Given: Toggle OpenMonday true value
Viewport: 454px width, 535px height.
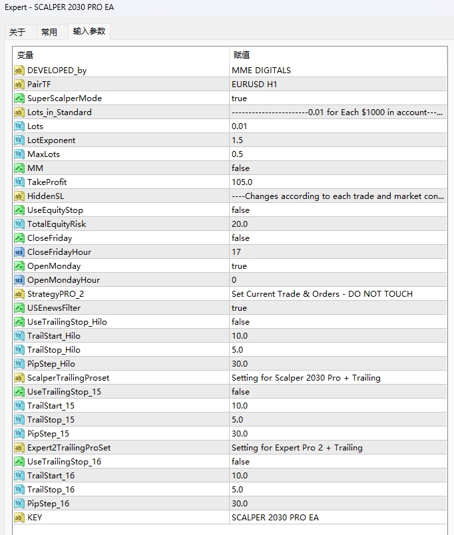Looking at the screenshot, I should 239,266.
